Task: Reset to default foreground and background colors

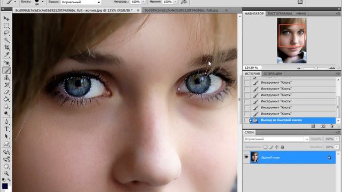Action: coord(4,180)
